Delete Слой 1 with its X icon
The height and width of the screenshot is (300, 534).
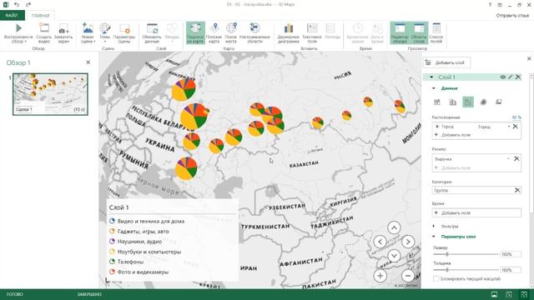click(x=518, y=77)
